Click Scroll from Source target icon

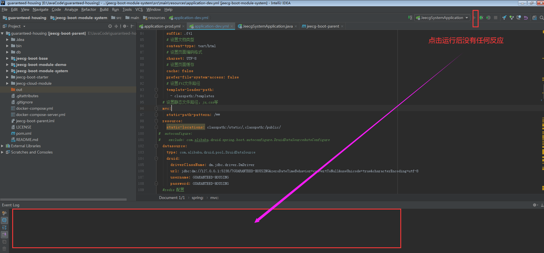pos(110,26)
